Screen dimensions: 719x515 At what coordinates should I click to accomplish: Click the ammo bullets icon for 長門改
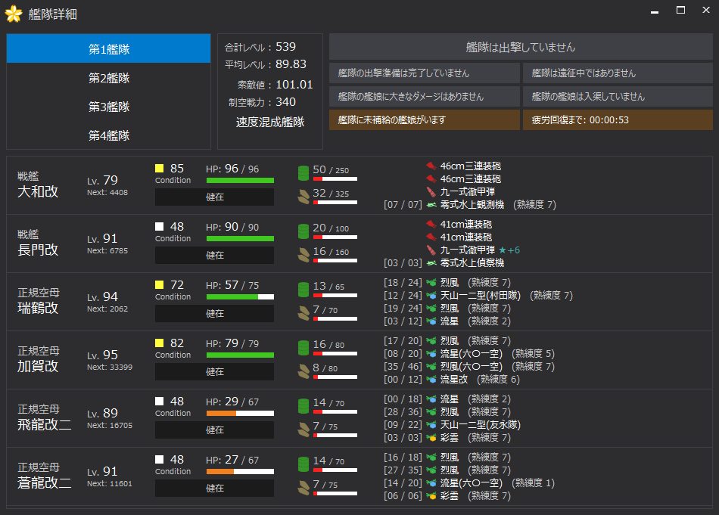coord(303,254)
